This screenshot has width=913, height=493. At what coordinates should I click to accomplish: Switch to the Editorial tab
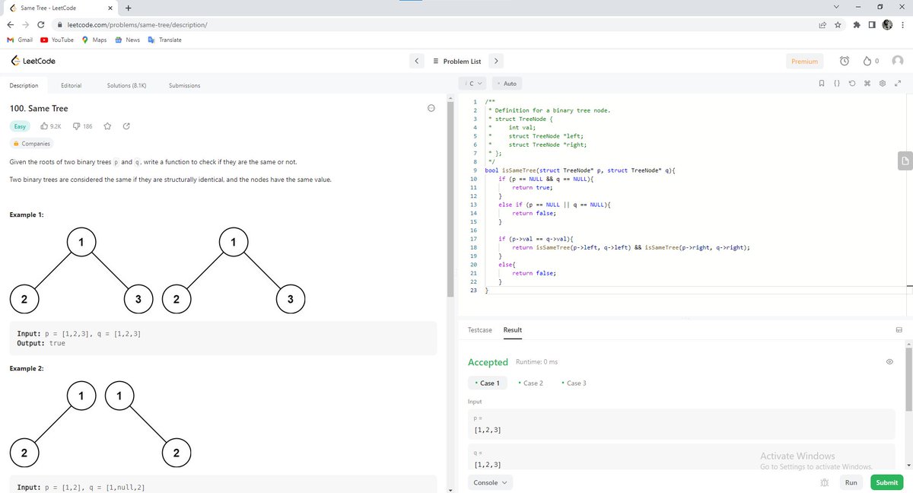[x=71, y=85]
